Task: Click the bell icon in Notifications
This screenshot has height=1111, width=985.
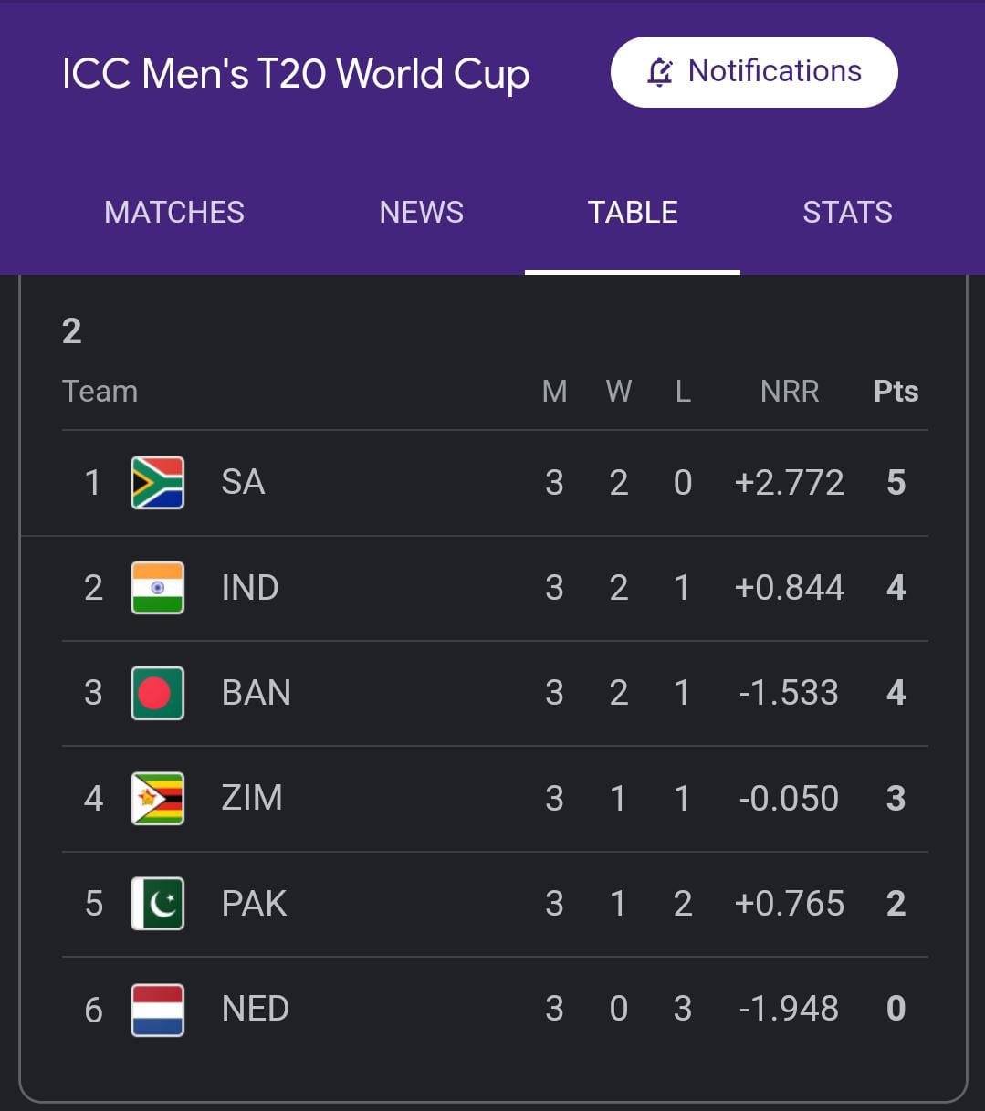Action: tap(660, 71)
